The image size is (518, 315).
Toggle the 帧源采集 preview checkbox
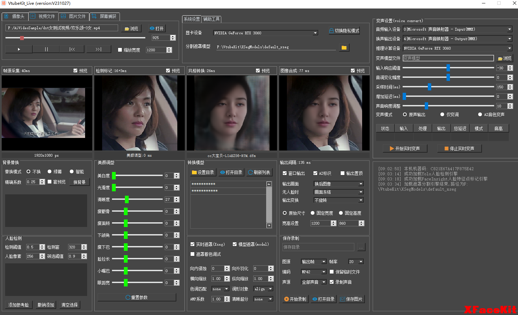(76, 71)
